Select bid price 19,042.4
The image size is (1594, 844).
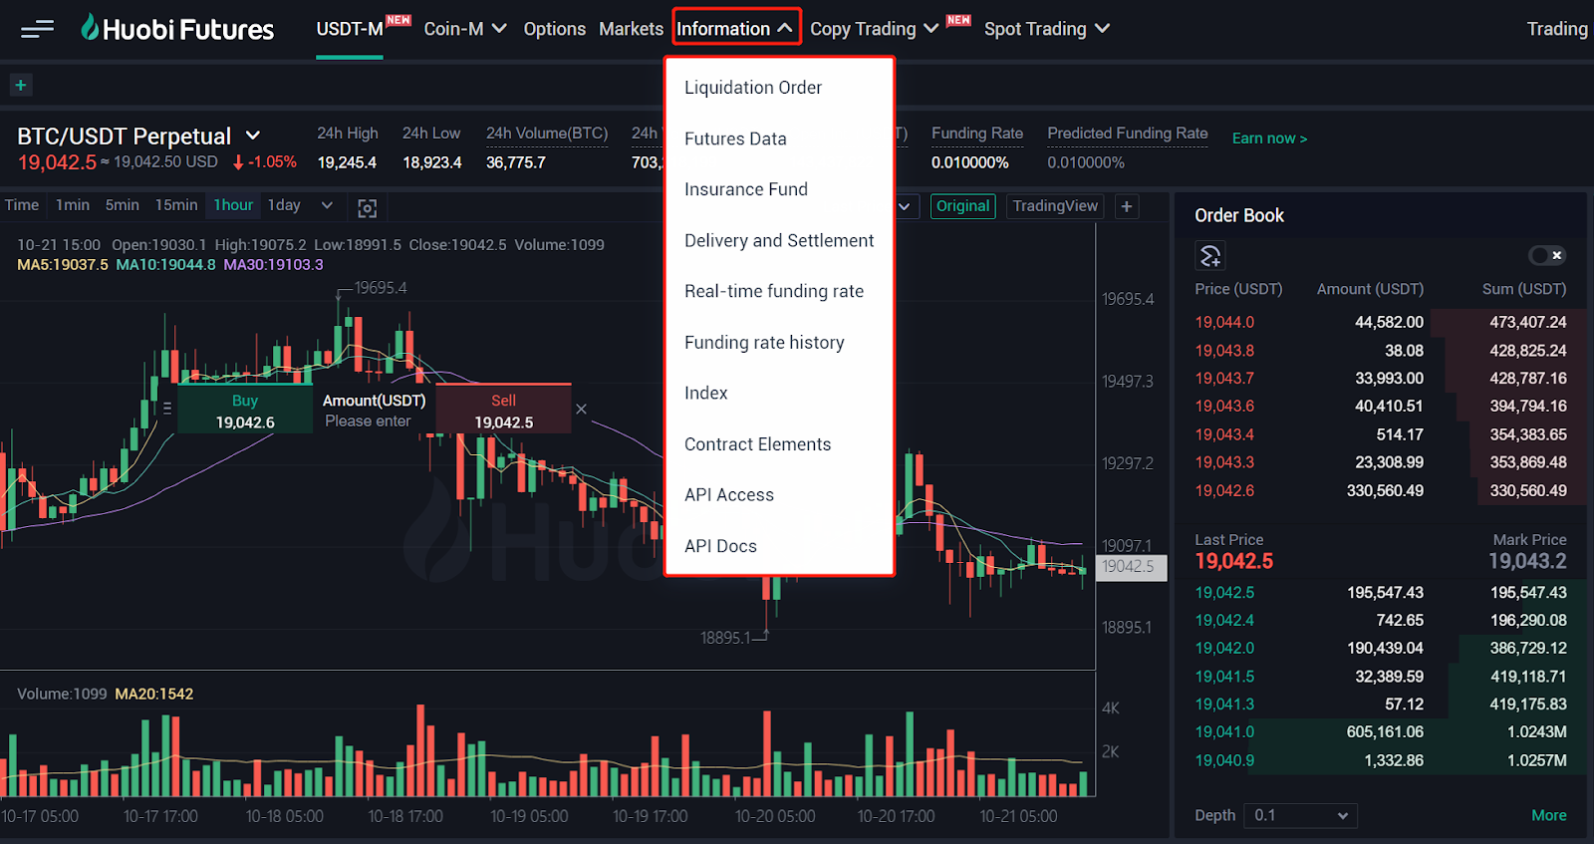click(1224, 620)
